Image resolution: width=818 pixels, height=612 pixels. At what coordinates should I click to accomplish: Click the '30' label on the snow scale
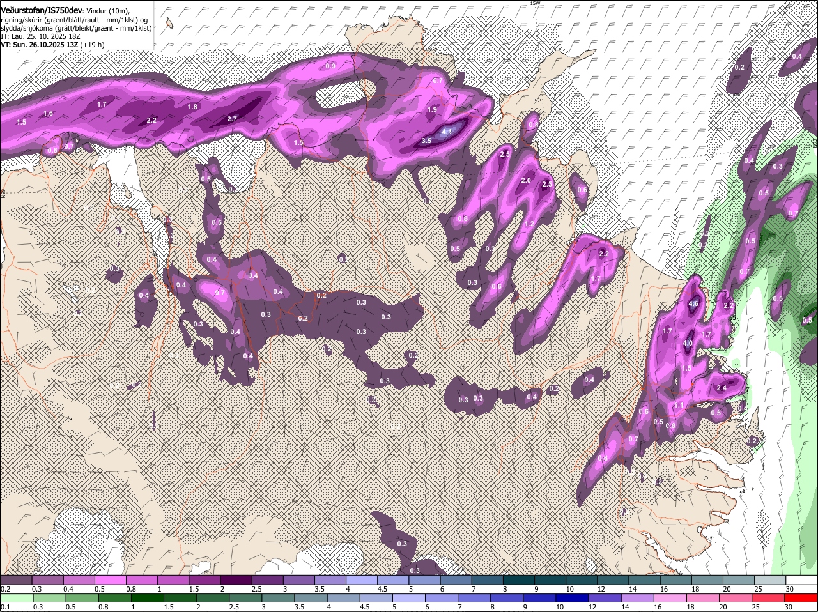tap(790, 589)
